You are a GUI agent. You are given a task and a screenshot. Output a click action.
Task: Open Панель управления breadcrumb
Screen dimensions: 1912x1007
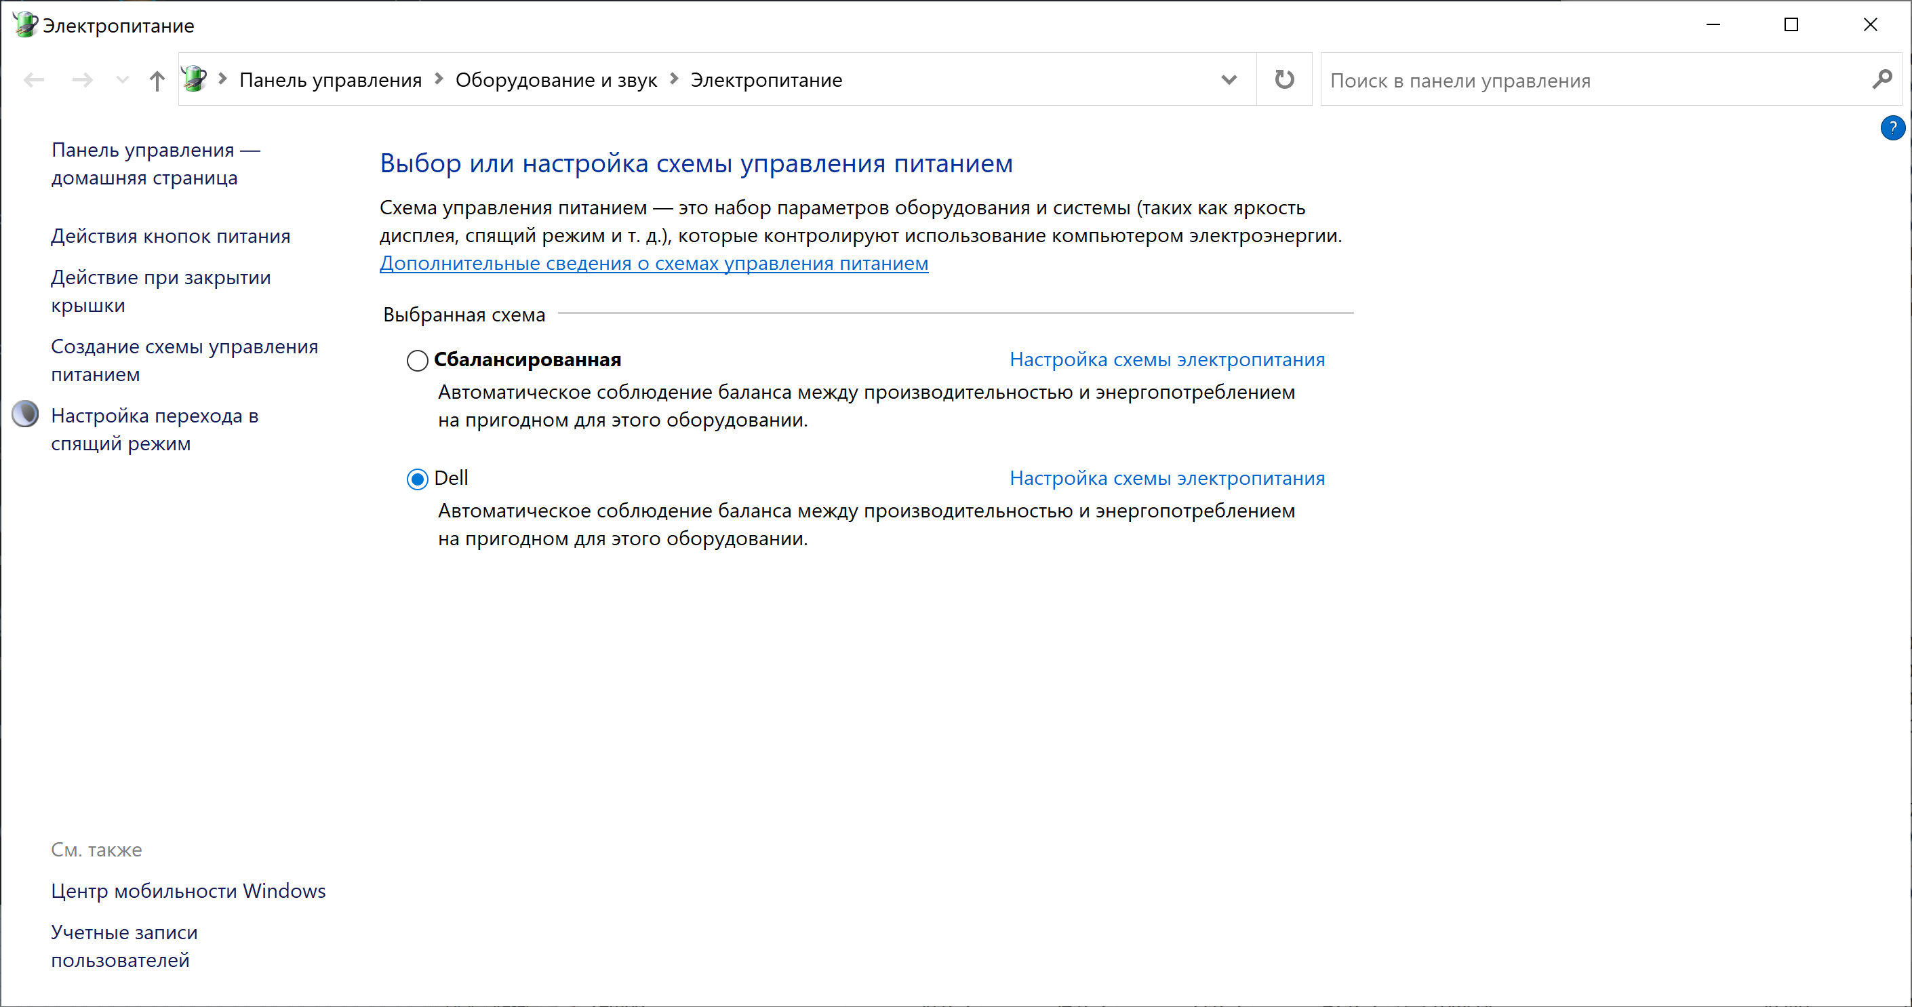330,80
